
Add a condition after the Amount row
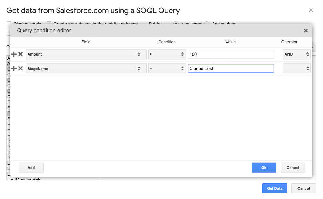click(x=14, y=54)
